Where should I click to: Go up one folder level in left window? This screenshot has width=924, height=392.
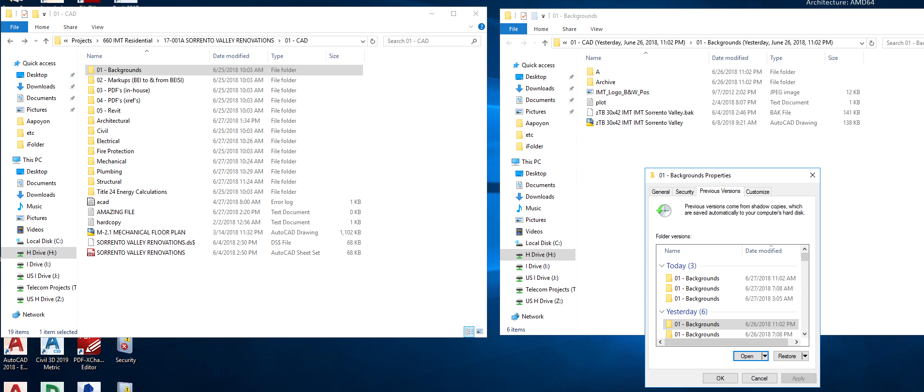46,41
